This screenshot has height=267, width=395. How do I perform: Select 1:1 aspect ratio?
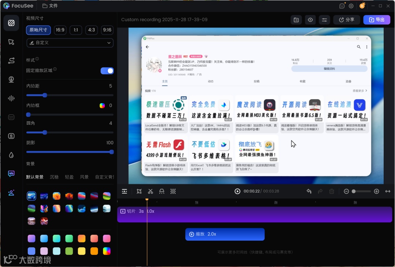coord(76,30)
